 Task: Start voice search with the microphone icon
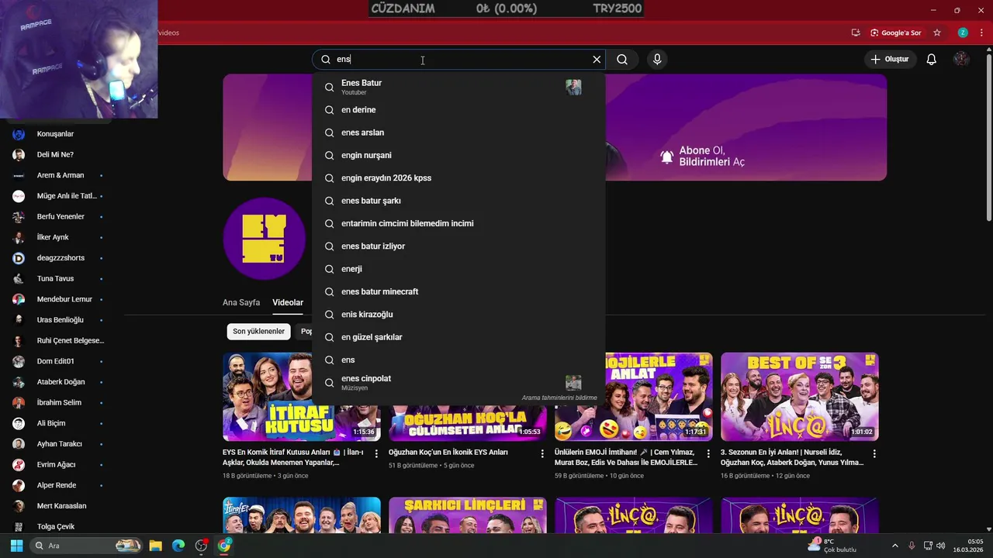point(657,60)
